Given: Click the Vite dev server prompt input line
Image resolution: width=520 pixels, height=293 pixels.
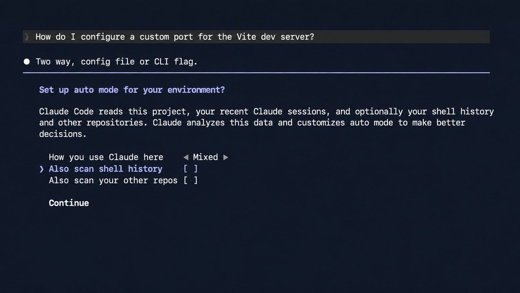Looking at the screenshot, I should [x=256, y=37].
